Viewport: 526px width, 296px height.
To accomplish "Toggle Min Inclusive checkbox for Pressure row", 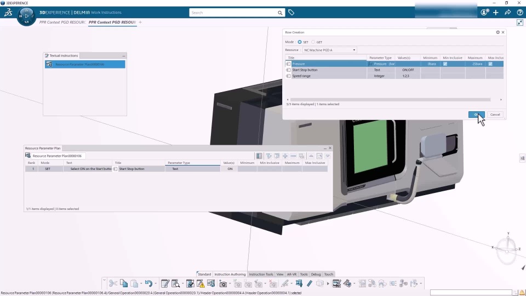I will tap(445, 64).
